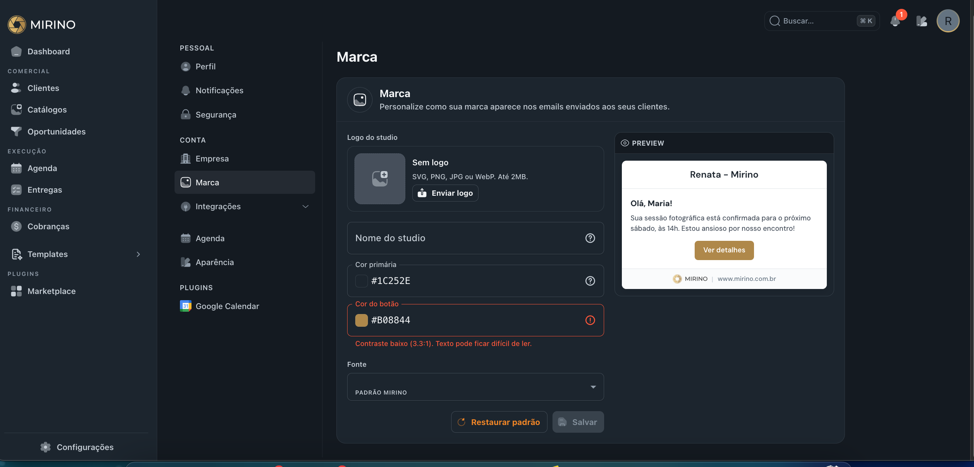Click Ver detalhes in the email preview

point(724,250)
